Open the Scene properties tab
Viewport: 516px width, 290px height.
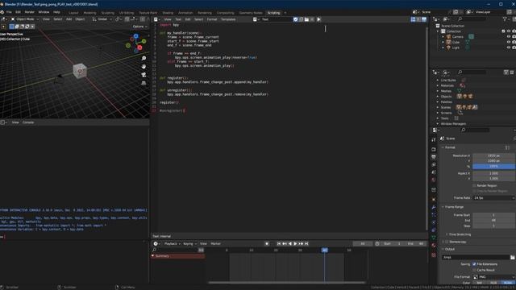434,172
